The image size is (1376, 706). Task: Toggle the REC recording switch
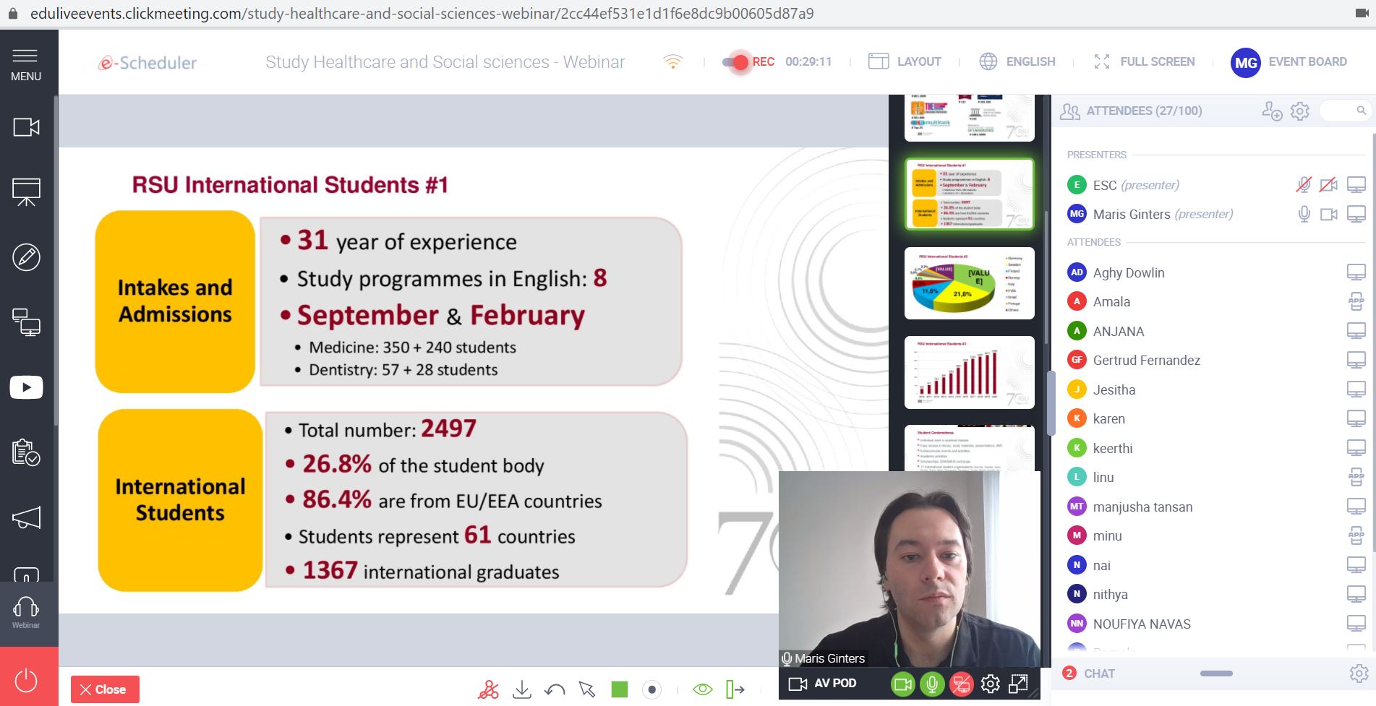[736, 62]
